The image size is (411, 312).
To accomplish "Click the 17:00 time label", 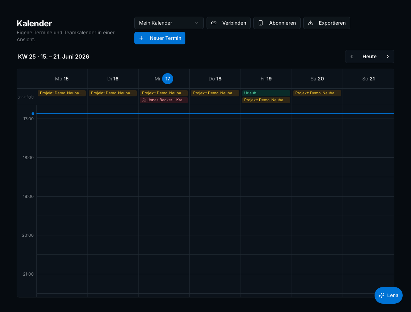I will coord(28,119).
